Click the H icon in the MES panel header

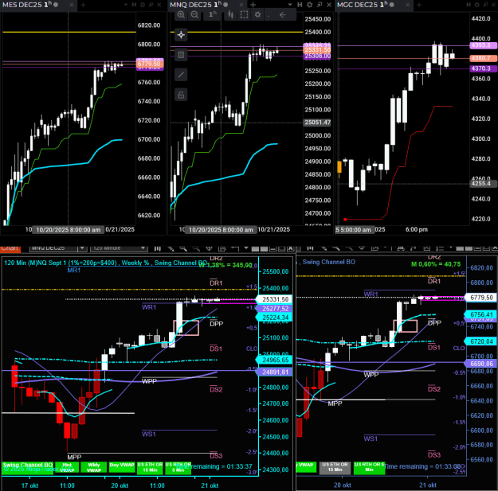pyautogui.click(x=134, y=5)
